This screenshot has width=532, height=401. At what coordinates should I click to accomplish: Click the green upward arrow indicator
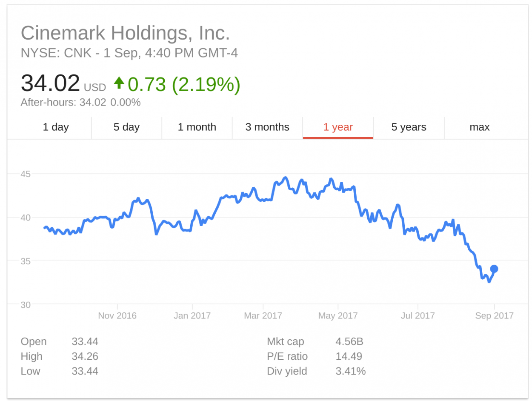118,84
